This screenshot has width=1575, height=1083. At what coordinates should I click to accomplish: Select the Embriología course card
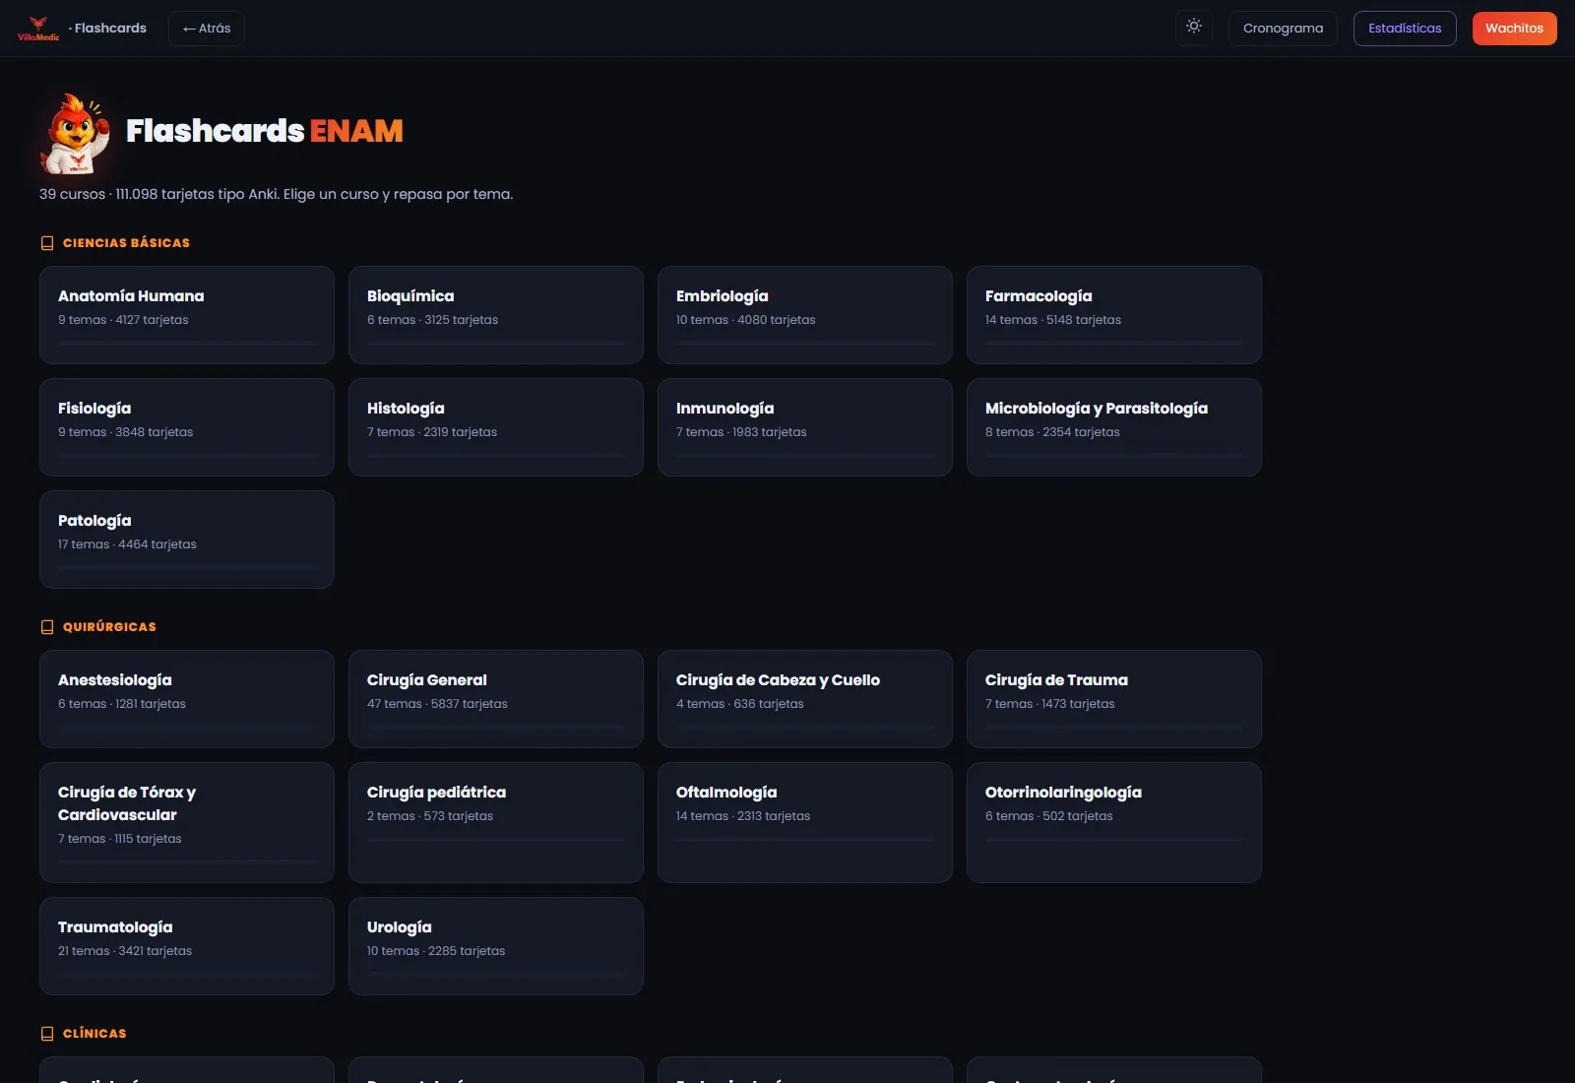(x=805, y=315)
